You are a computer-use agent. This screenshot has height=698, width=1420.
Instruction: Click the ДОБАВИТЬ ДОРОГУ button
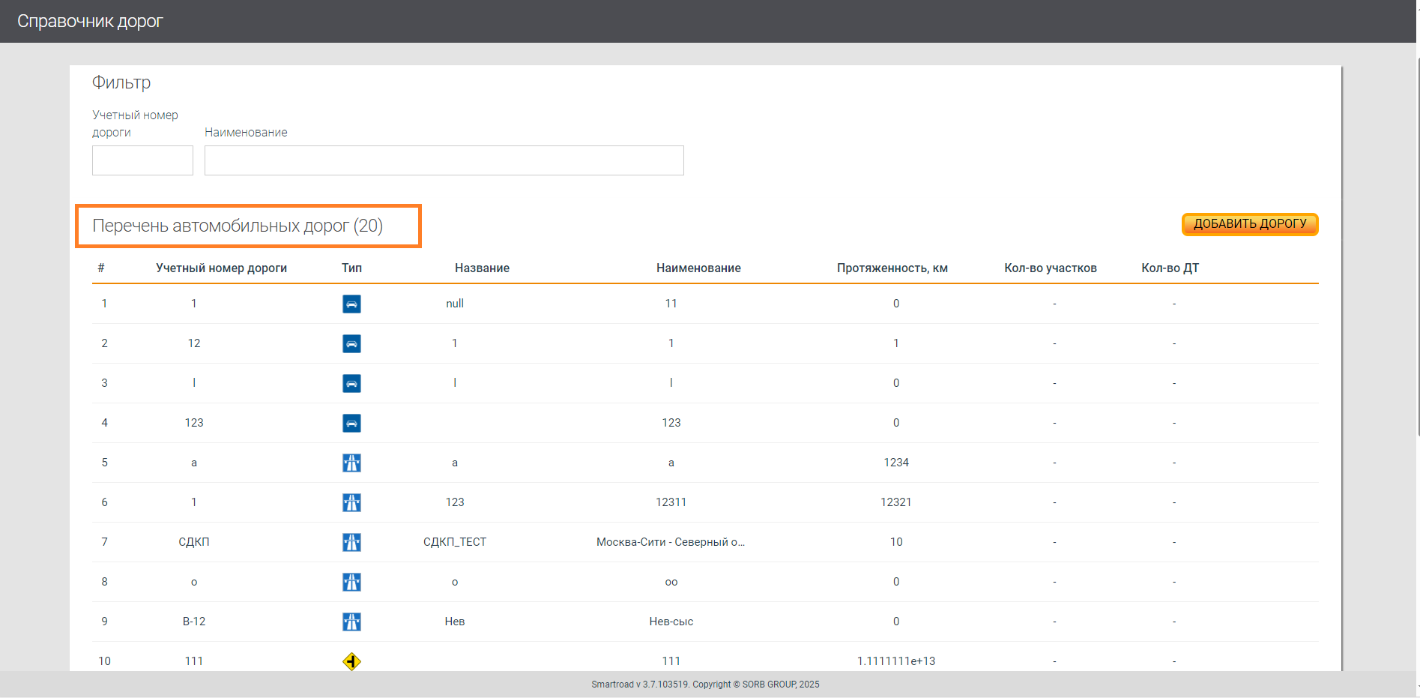[1250, 224]
